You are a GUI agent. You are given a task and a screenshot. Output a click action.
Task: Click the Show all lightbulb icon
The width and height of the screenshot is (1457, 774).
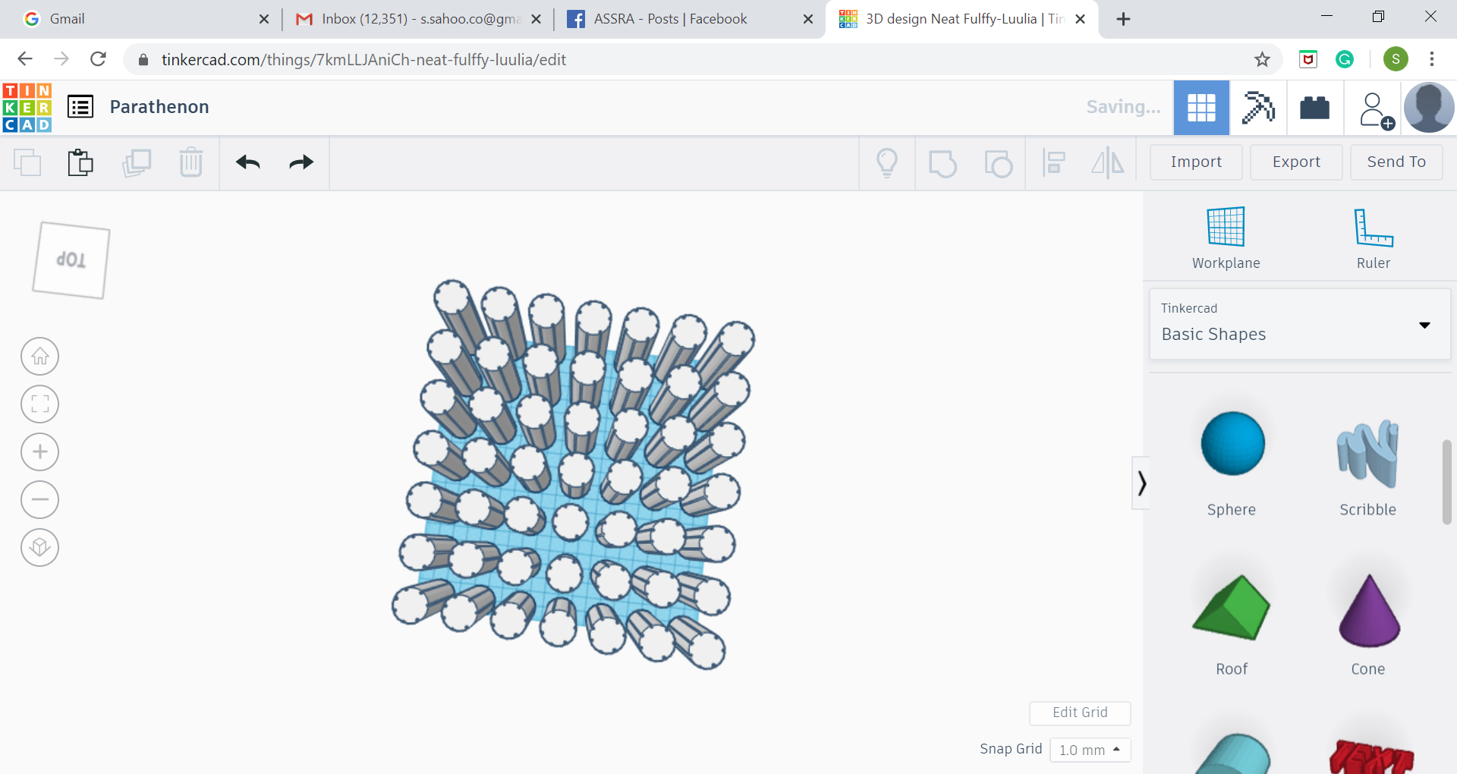coord(887,163)
